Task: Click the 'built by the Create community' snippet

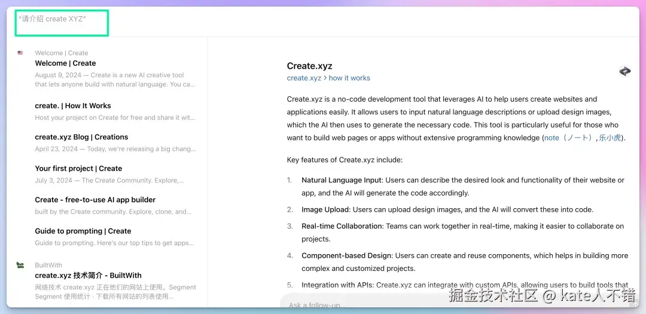Action: pyautogui.click(x=113, y=211)
